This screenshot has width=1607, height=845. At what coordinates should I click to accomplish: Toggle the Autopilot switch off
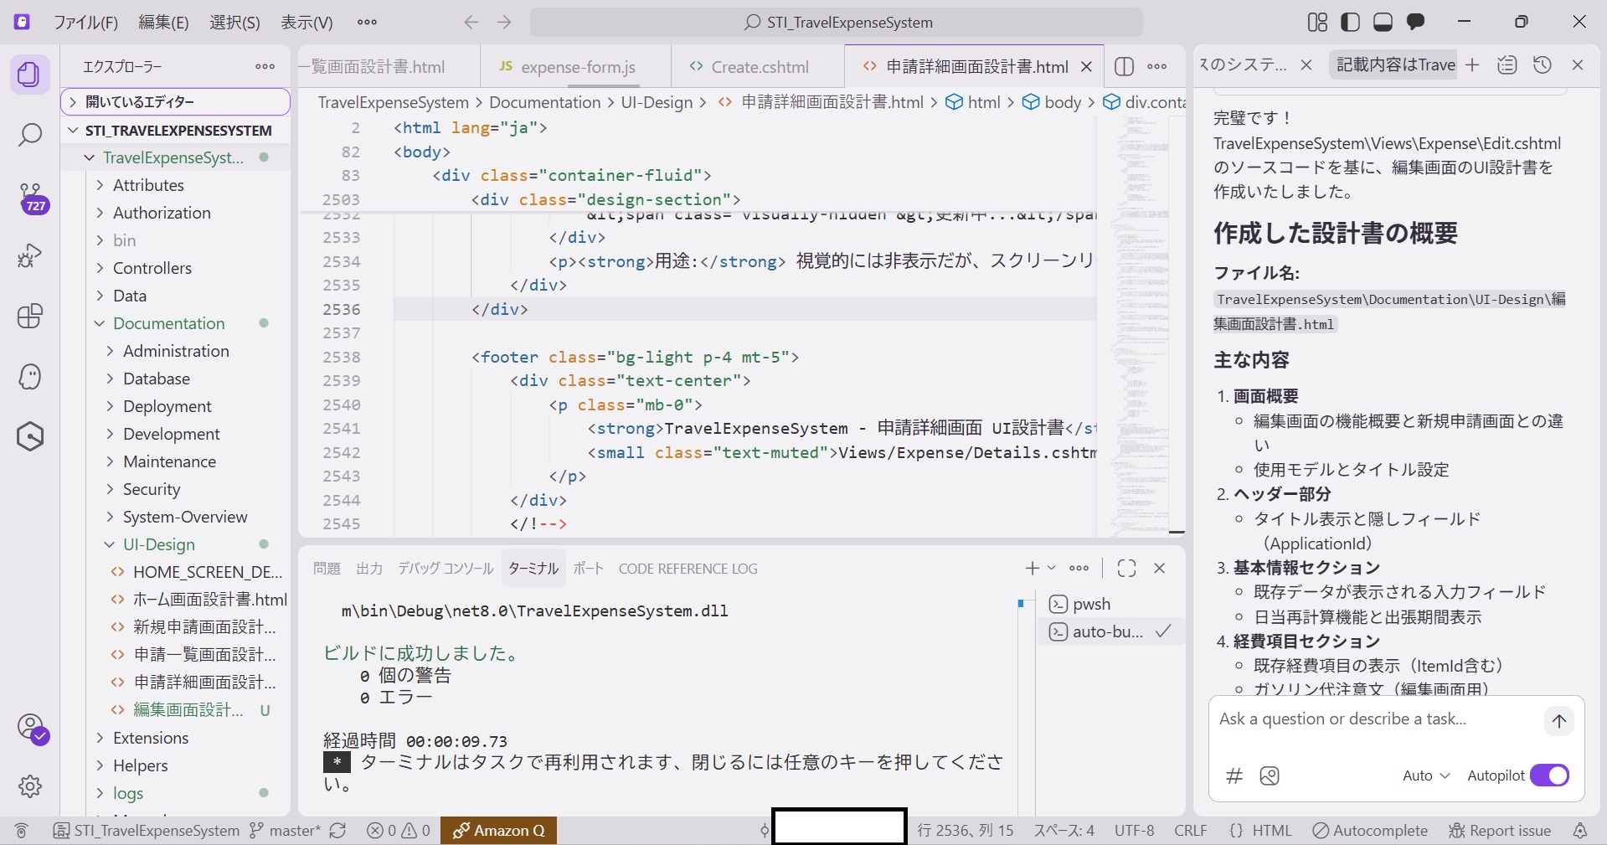(x=1549, y=775)
